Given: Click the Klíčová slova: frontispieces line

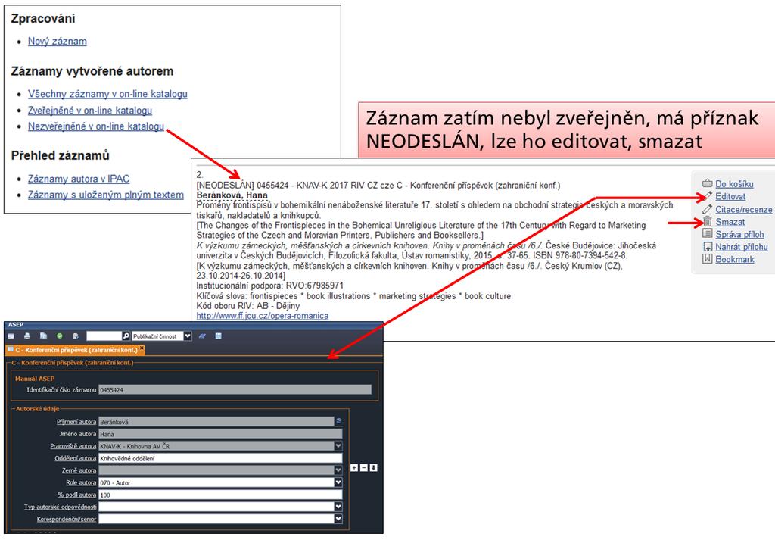Looking at the screenshot, I should click(353, 295).
